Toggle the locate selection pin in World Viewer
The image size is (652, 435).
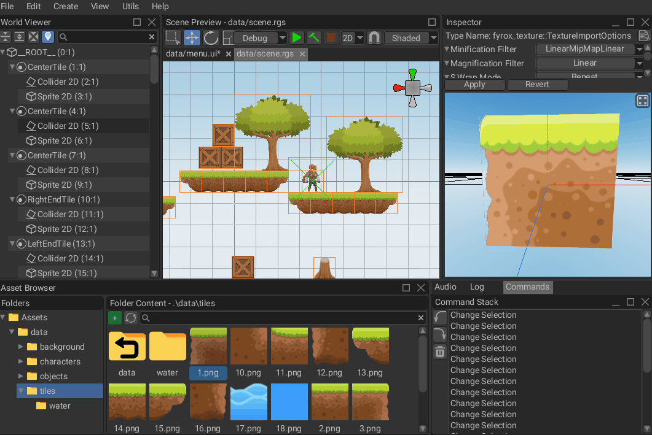point(48,37)
